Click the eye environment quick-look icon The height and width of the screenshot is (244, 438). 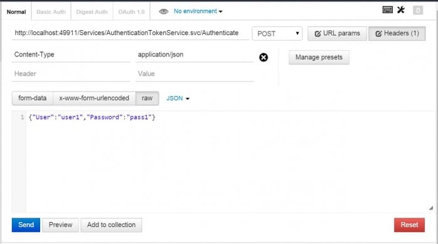pyautogui.click(x=163, y=11)
